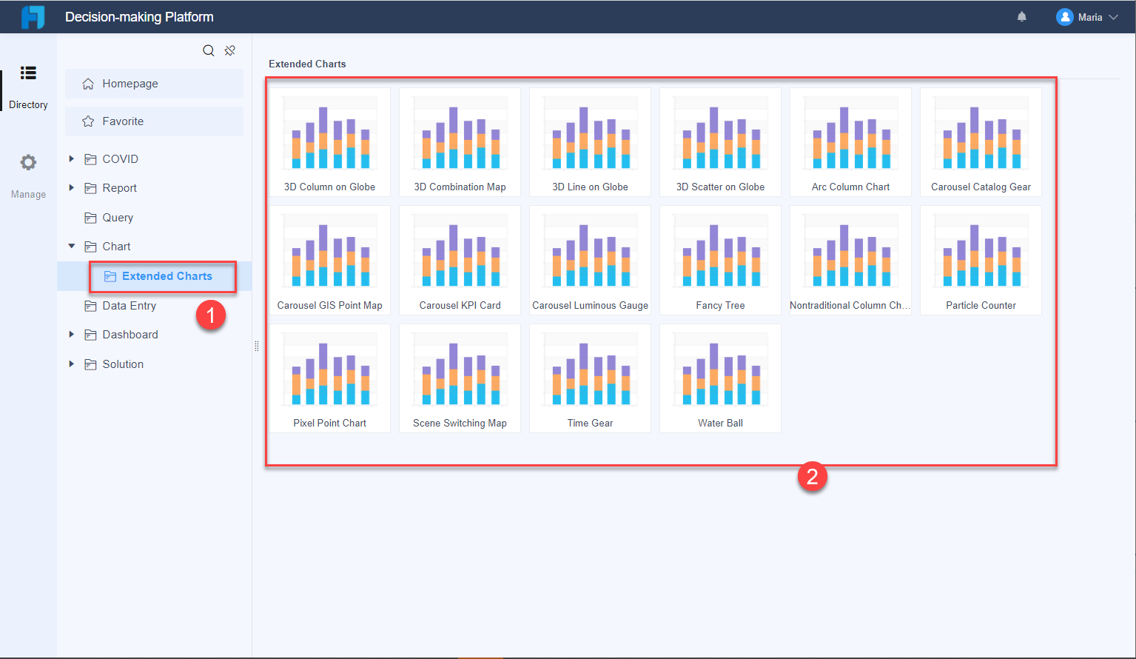The image size is (1136, 659).
Task: Click the COVID folder icon
Action: pyautogui.click(x=90, y=159)
